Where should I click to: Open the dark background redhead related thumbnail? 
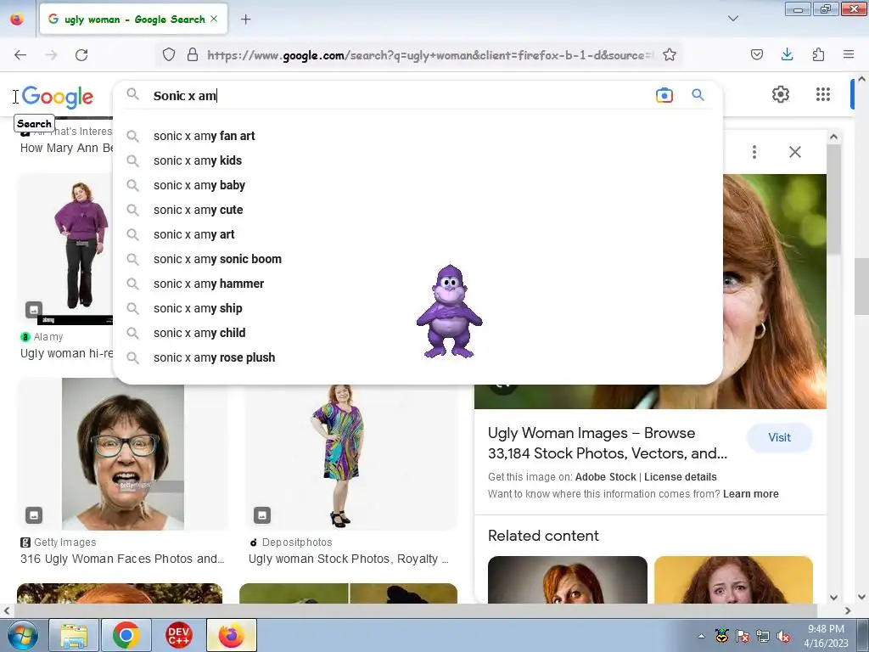tap(568, 579)
